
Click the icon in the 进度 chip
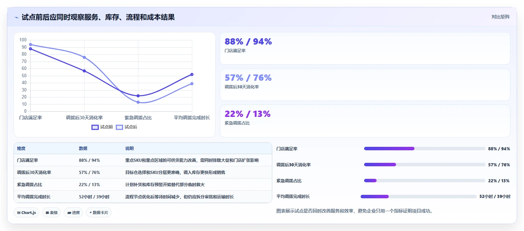point(69,213)
